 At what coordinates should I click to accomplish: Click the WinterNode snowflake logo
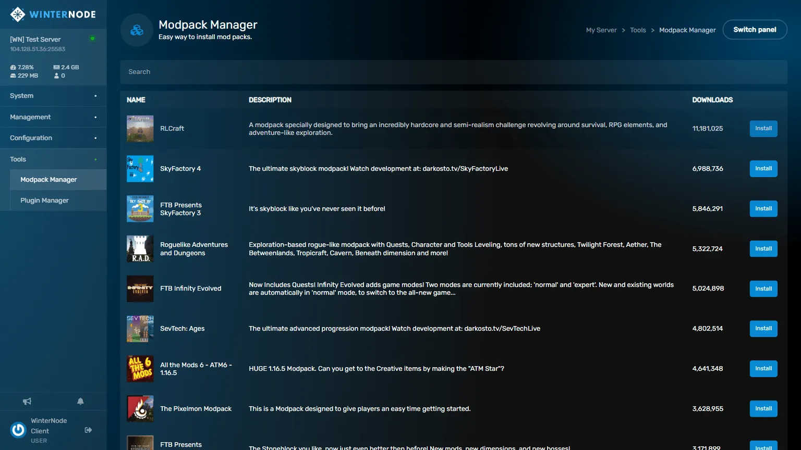(x=18, y=14)
